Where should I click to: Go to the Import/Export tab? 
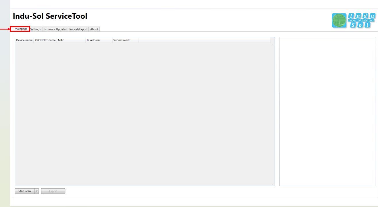tap(78, 29)
